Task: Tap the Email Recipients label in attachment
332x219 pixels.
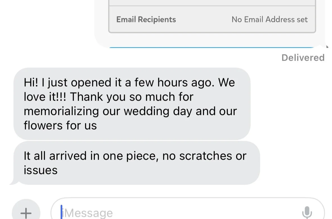Action: pyautogui.click(x=146, y=19)
